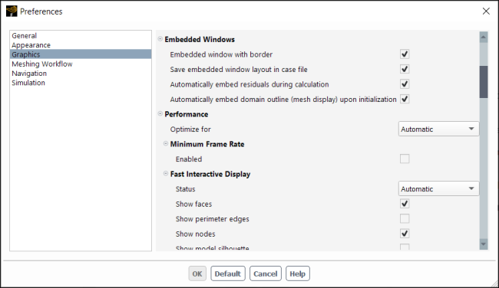Click the Embedded Windows heading text
Image resolution: width=499 pixels, height=288 pixels.
[x=200, y=39]
